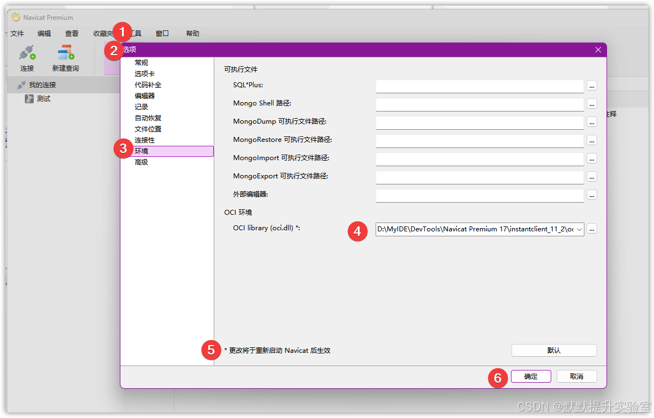The height and width of the screenshot is (418, 654).
Task: Select the 测试 connection label
Action: (x=44, y=99)
